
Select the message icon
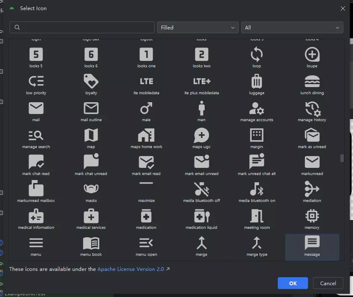point(312,243)
